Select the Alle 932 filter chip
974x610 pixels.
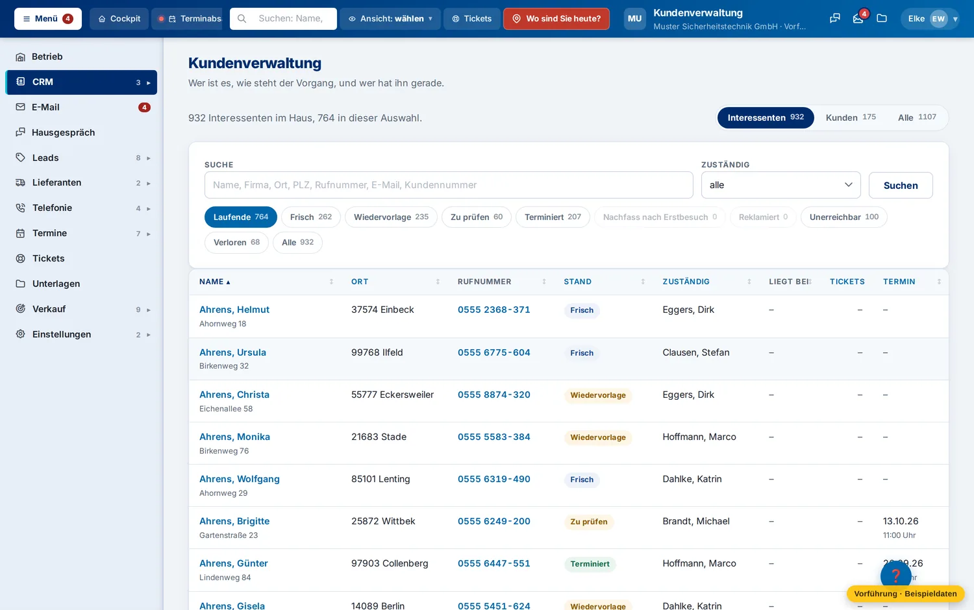297,242
